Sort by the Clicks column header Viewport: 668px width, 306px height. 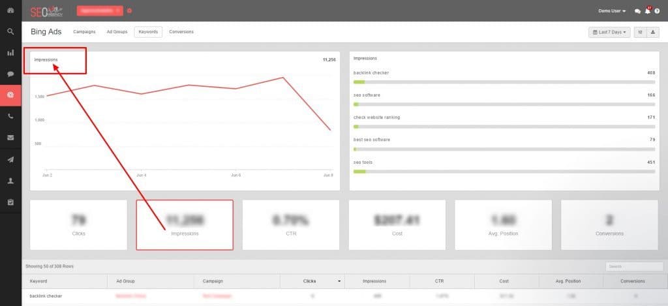[x=312, y=281]
